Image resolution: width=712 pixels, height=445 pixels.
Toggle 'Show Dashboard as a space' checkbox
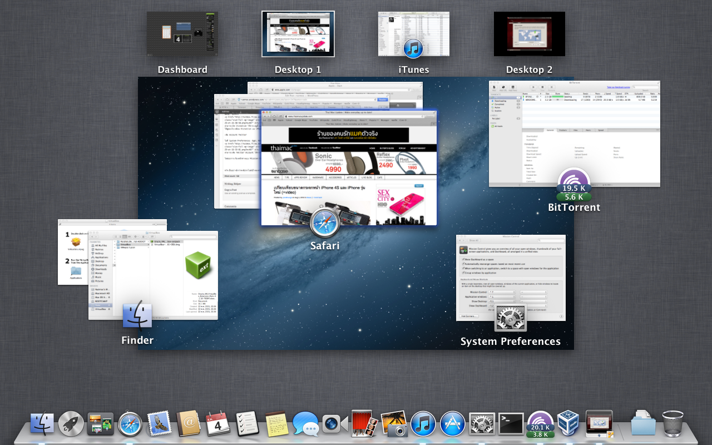tap(463, 260)
